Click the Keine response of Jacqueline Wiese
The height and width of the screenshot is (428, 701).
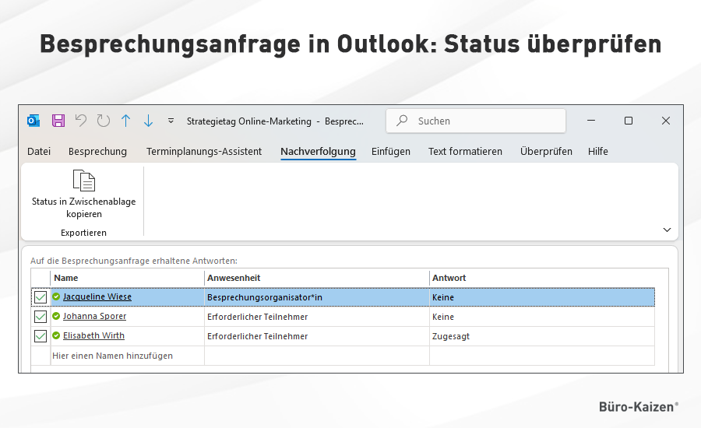[x=542, y=297]
